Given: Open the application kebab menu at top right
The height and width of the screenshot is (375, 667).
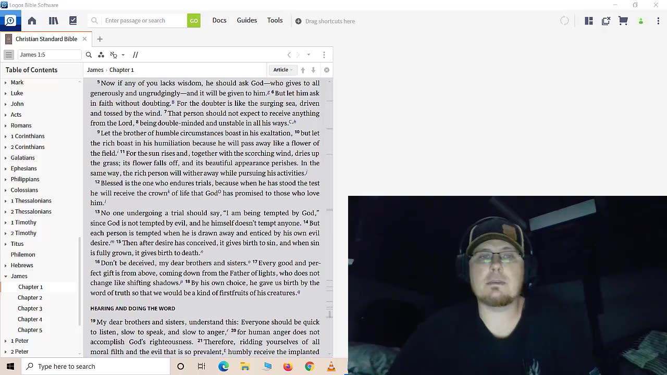Looking at the screenshot, I should 658,21.
